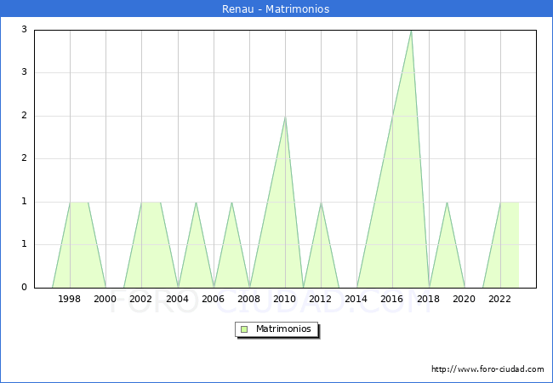Select the 2004 x-axis label
The image size is (553, 383).
(178, 299)
